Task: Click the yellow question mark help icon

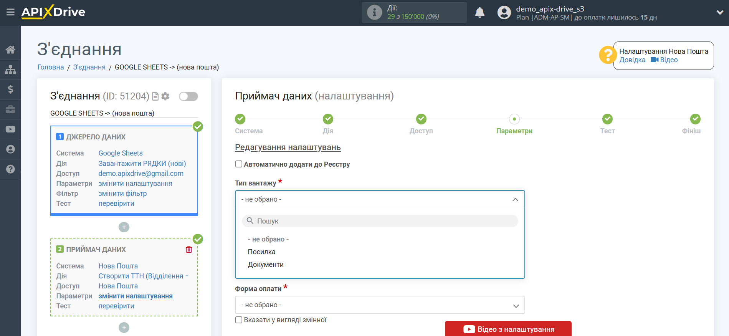Action: 608,55
